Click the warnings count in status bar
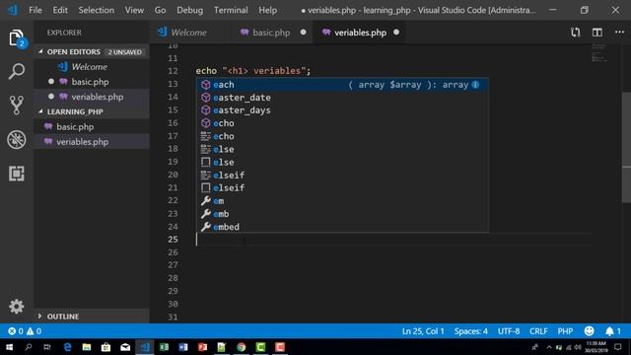The height and width of the screenshot is (355, 631). coord(34,331)
